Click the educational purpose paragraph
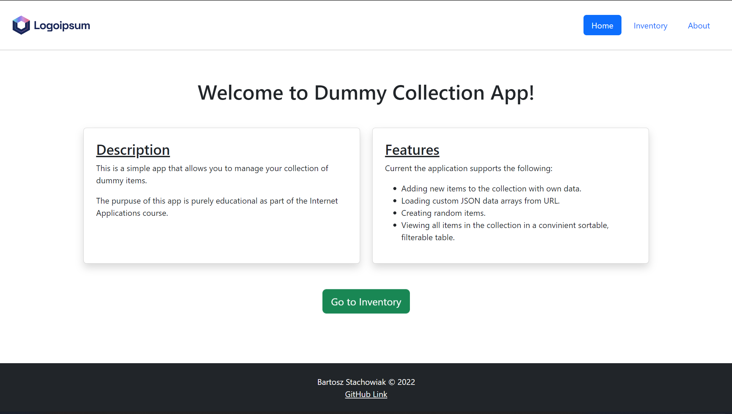Screen dimensions: 732x414 [217, 207]
